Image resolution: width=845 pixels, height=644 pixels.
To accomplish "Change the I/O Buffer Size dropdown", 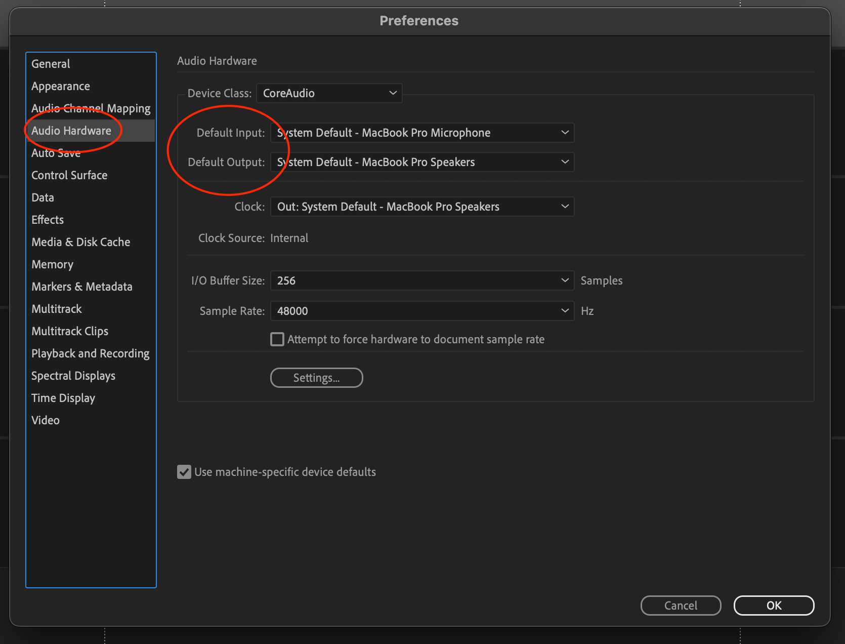I will 422,280.
